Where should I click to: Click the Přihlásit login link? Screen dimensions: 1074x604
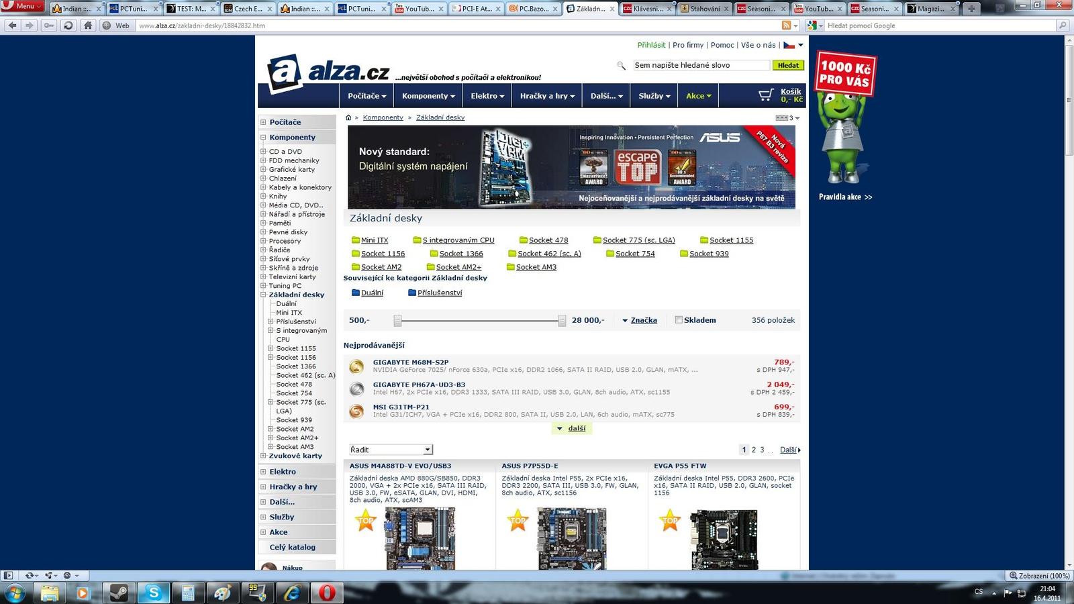651,45
